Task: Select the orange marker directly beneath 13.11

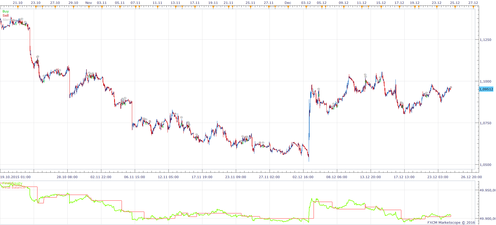Action: tap(176, 7)
